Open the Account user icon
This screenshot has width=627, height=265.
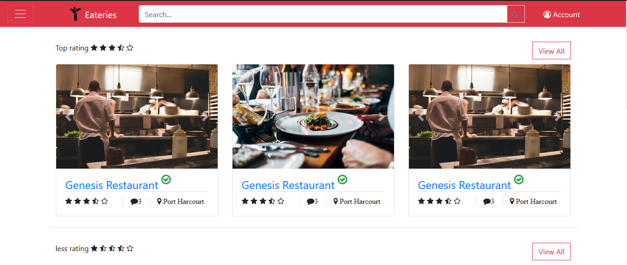click(547, 15)
